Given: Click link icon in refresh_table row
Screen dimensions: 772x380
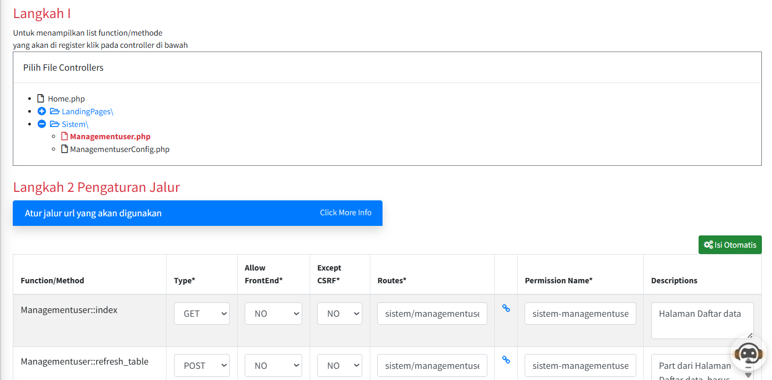Looking at the screenshot, I should tap(506, 360).
